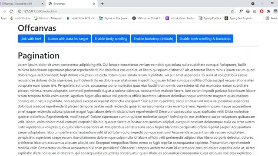
Task: Reload the current page
Action: pos(11,11)
